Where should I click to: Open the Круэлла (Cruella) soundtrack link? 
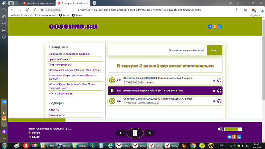(x=59, y=59)
